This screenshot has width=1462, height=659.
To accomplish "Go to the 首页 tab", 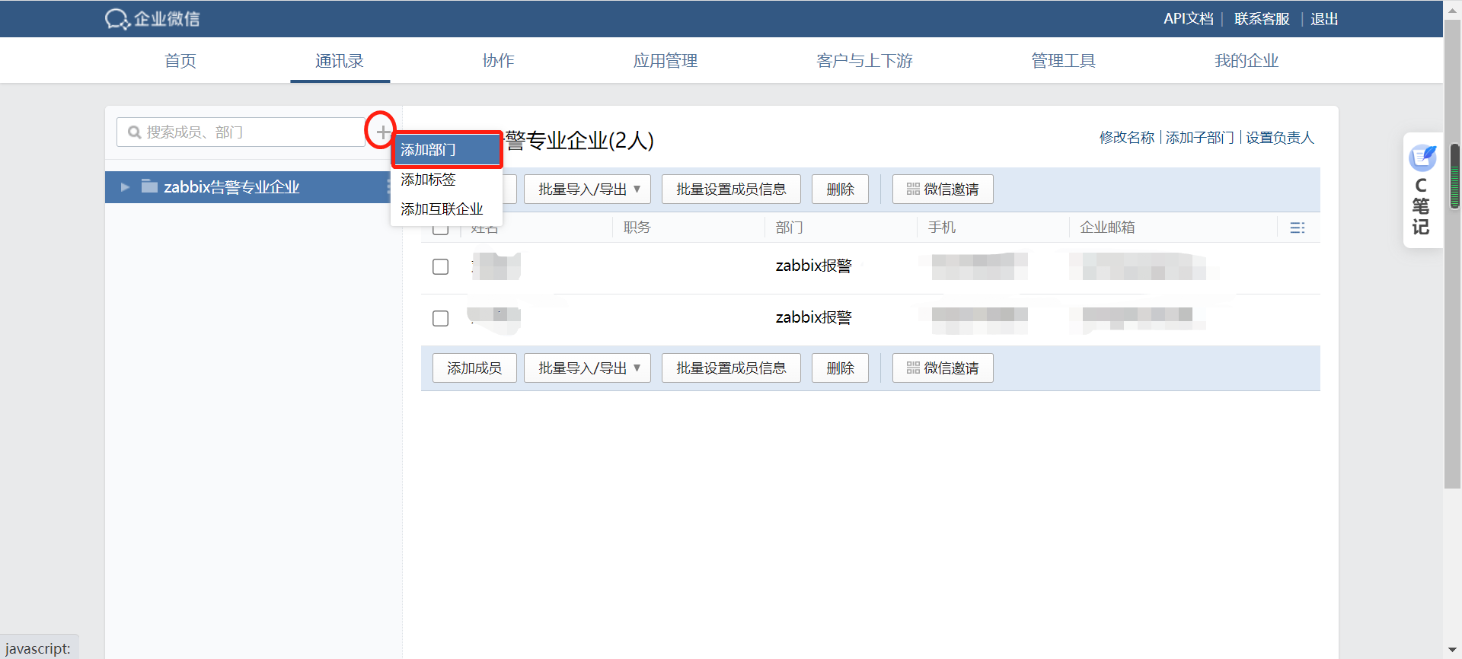I will 180,61.
